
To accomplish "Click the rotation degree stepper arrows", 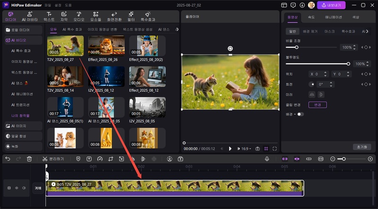I will pos(331,84).
